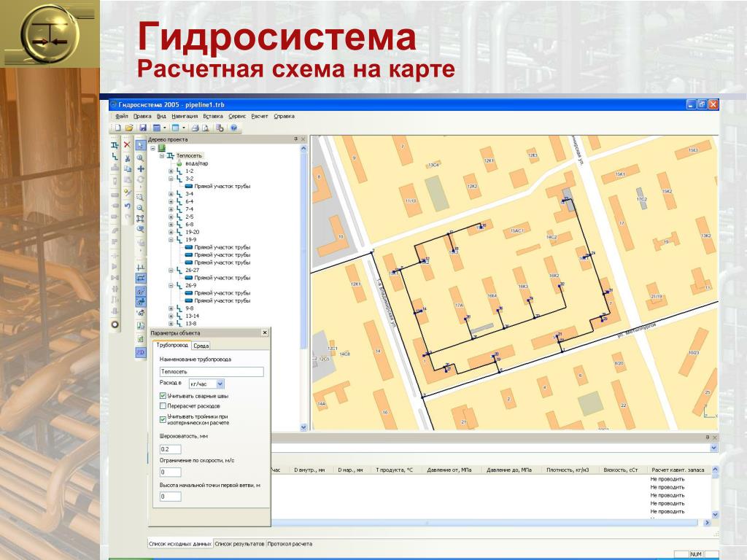Click the blue help question icon

coord(234,128)
